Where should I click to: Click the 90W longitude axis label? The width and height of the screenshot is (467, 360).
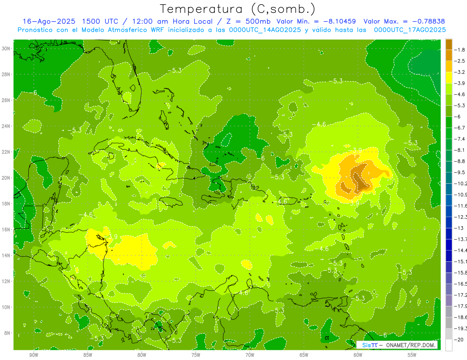33,355
